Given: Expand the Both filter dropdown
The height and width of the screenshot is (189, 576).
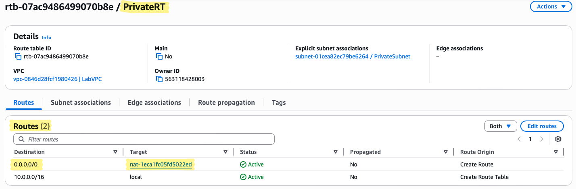Looking at the screenshot, I should pyautogui.click(x=501, y=126).
